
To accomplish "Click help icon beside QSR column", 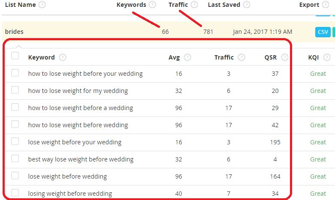I will coord(285,57).
